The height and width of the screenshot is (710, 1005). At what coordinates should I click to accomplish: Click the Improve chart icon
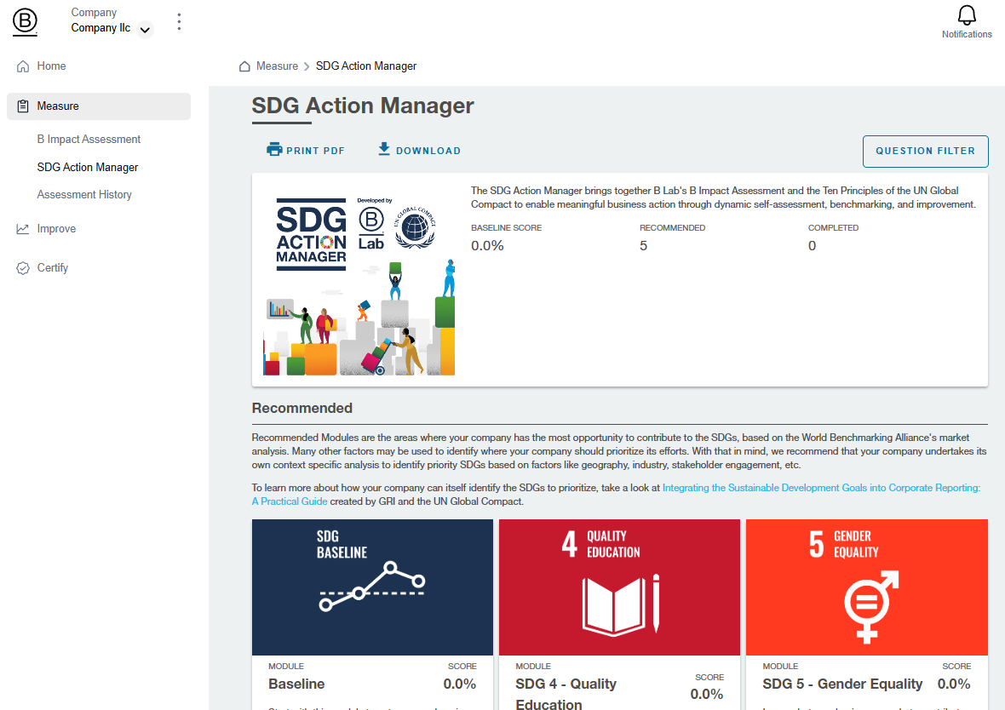point(23,229)
